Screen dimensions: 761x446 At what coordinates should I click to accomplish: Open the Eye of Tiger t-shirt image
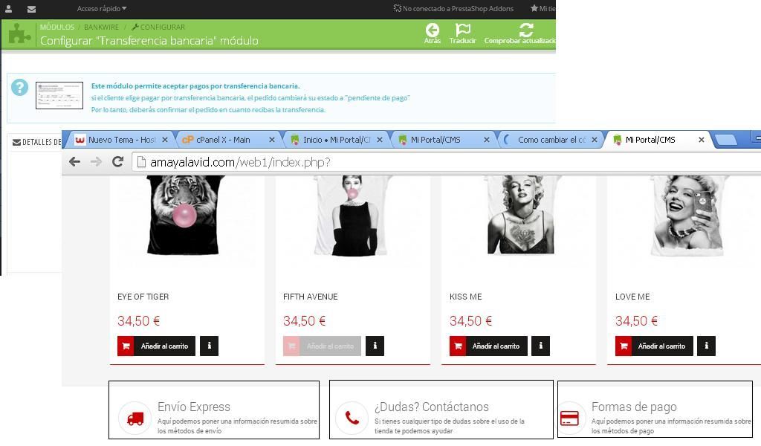[184, 215]
